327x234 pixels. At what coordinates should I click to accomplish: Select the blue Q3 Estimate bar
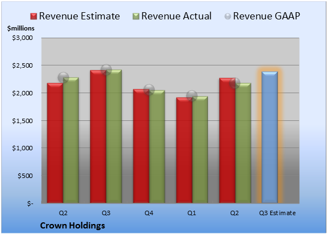pyautogui.click(x=270, y=138)
